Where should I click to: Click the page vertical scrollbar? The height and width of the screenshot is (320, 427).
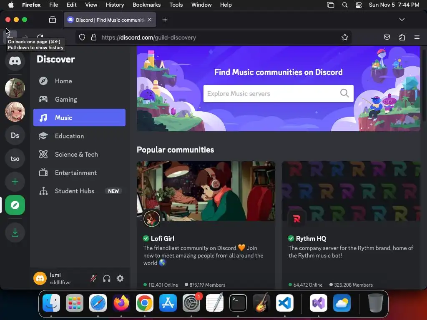coord(424,85)
